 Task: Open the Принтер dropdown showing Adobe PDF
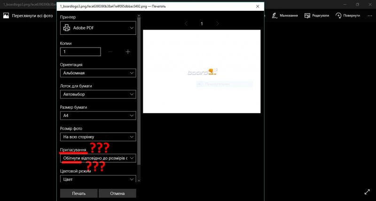point(98,28)
